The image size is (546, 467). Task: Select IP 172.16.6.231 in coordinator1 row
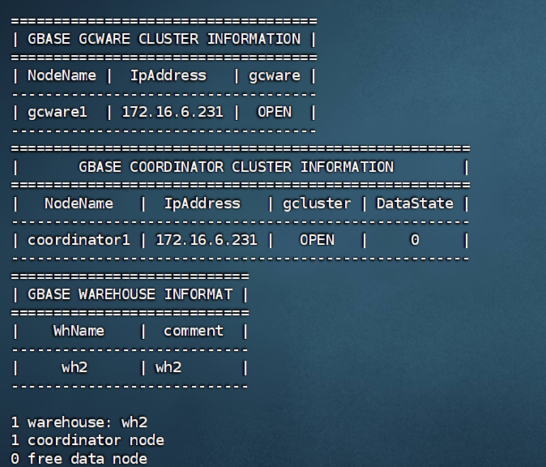(207, 240)
